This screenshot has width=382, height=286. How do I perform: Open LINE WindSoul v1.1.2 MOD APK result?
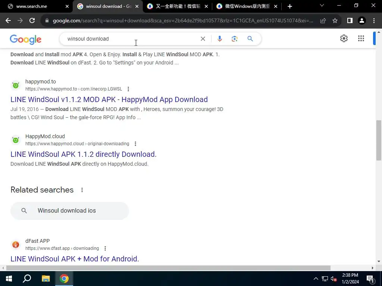click(x=109, y=99)
